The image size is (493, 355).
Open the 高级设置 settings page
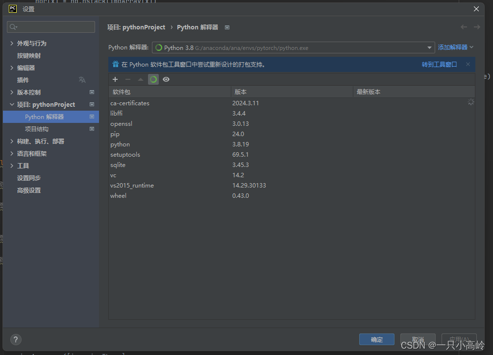click(x=28, y=190)
